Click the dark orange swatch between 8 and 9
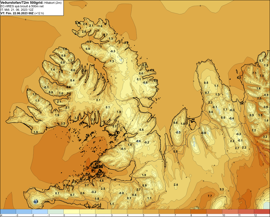270x217 pixels. coord(198,212)
